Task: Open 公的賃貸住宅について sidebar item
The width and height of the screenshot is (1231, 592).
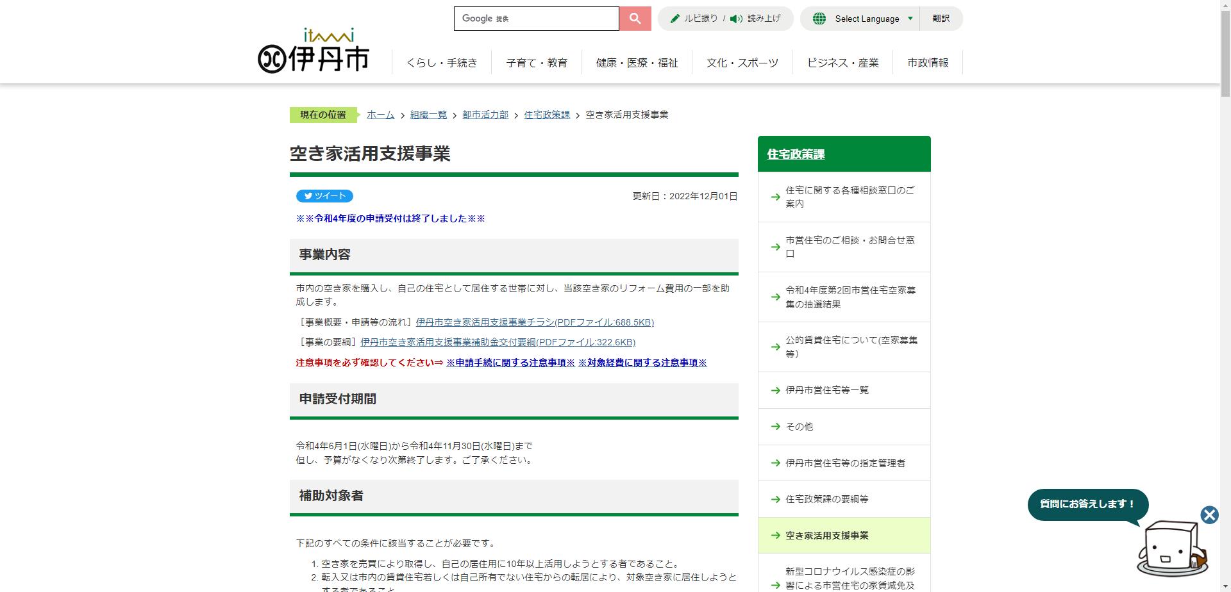Action: tap(844, 347)
